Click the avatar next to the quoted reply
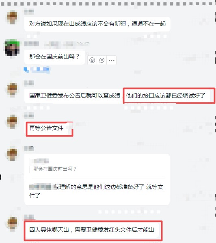The height and width of the screenshot is (243, 216). (12, 154)
